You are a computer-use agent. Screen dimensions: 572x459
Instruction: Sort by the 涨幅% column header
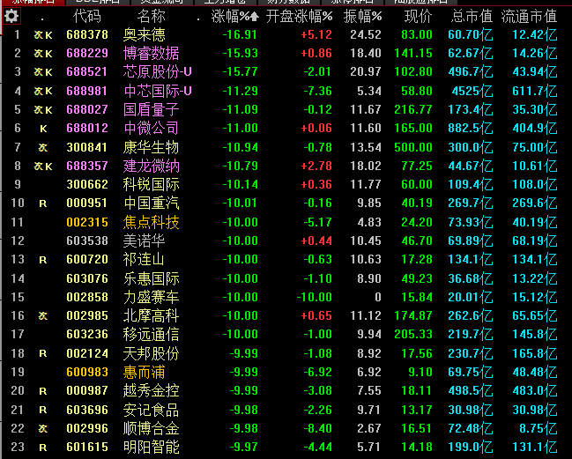coord(231,17)
